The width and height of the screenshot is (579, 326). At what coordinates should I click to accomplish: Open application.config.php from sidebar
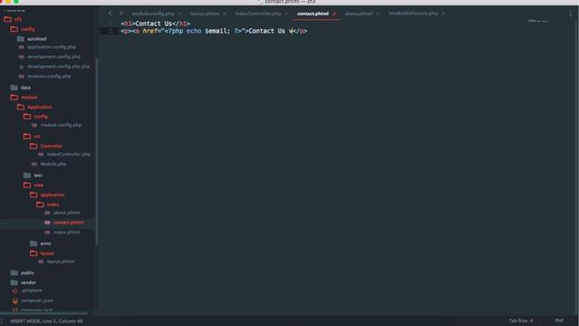coord(52,47)
